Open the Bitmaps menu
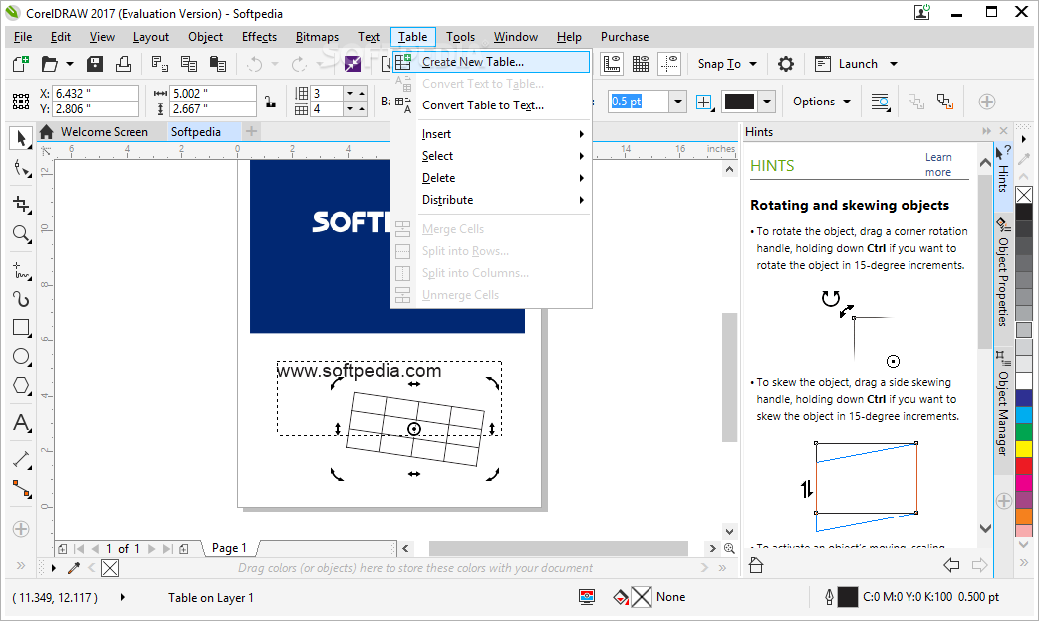This screenshot has height=621, width=1039. [x=317, y=37]
